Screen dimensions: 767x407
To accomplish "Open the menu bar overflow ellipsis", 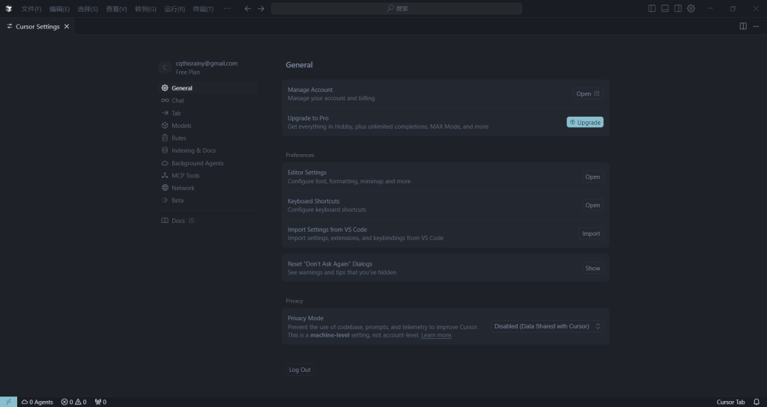I will coord(227,8).
